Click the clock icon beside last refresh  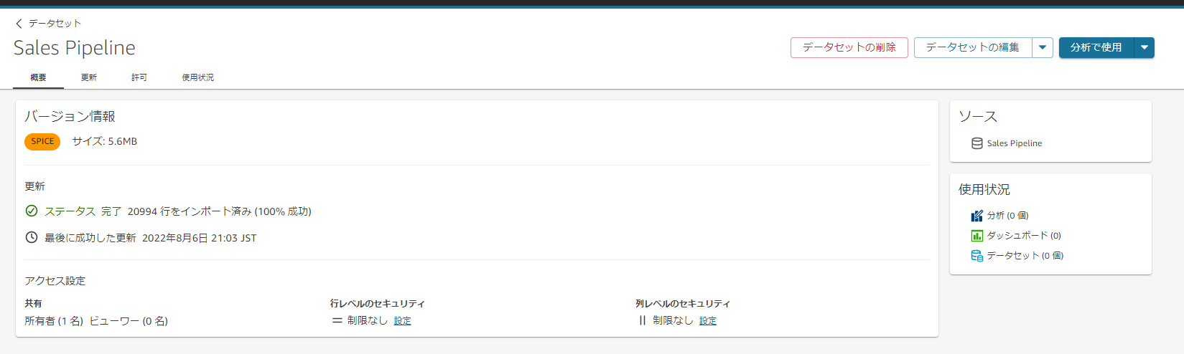point(32,237)
